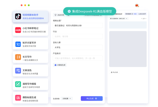Click 高效生成优质短视频脚本 subtitle
The height and width of the screenshot is (107, 158).
coord(33,18)
